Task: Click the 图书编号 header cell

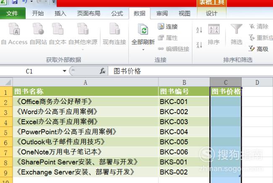Action: point(184,91)
